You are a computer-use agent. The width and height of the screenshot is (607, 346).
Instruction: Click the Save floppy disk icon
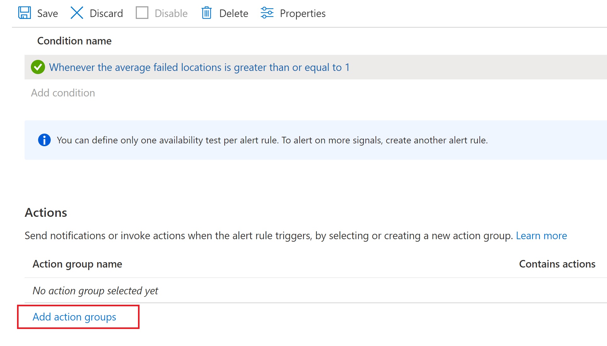(x=25, y=13)
